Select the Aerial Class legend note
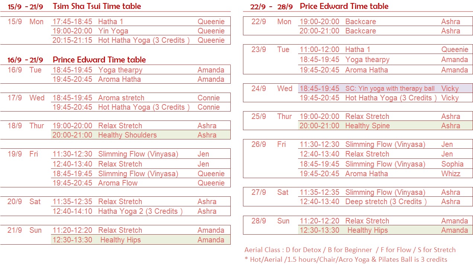This screenshot has width=473, height=264. [x=350, y=250]
